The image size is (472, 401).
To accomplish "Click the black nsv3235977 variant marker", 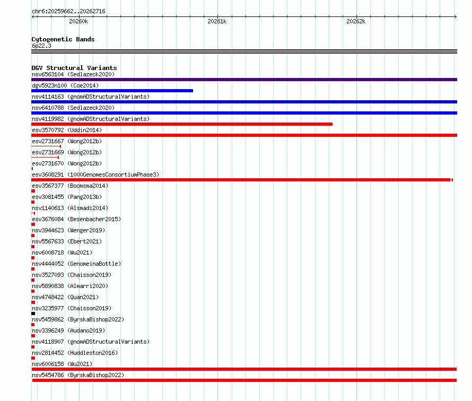I will [33, 313].
